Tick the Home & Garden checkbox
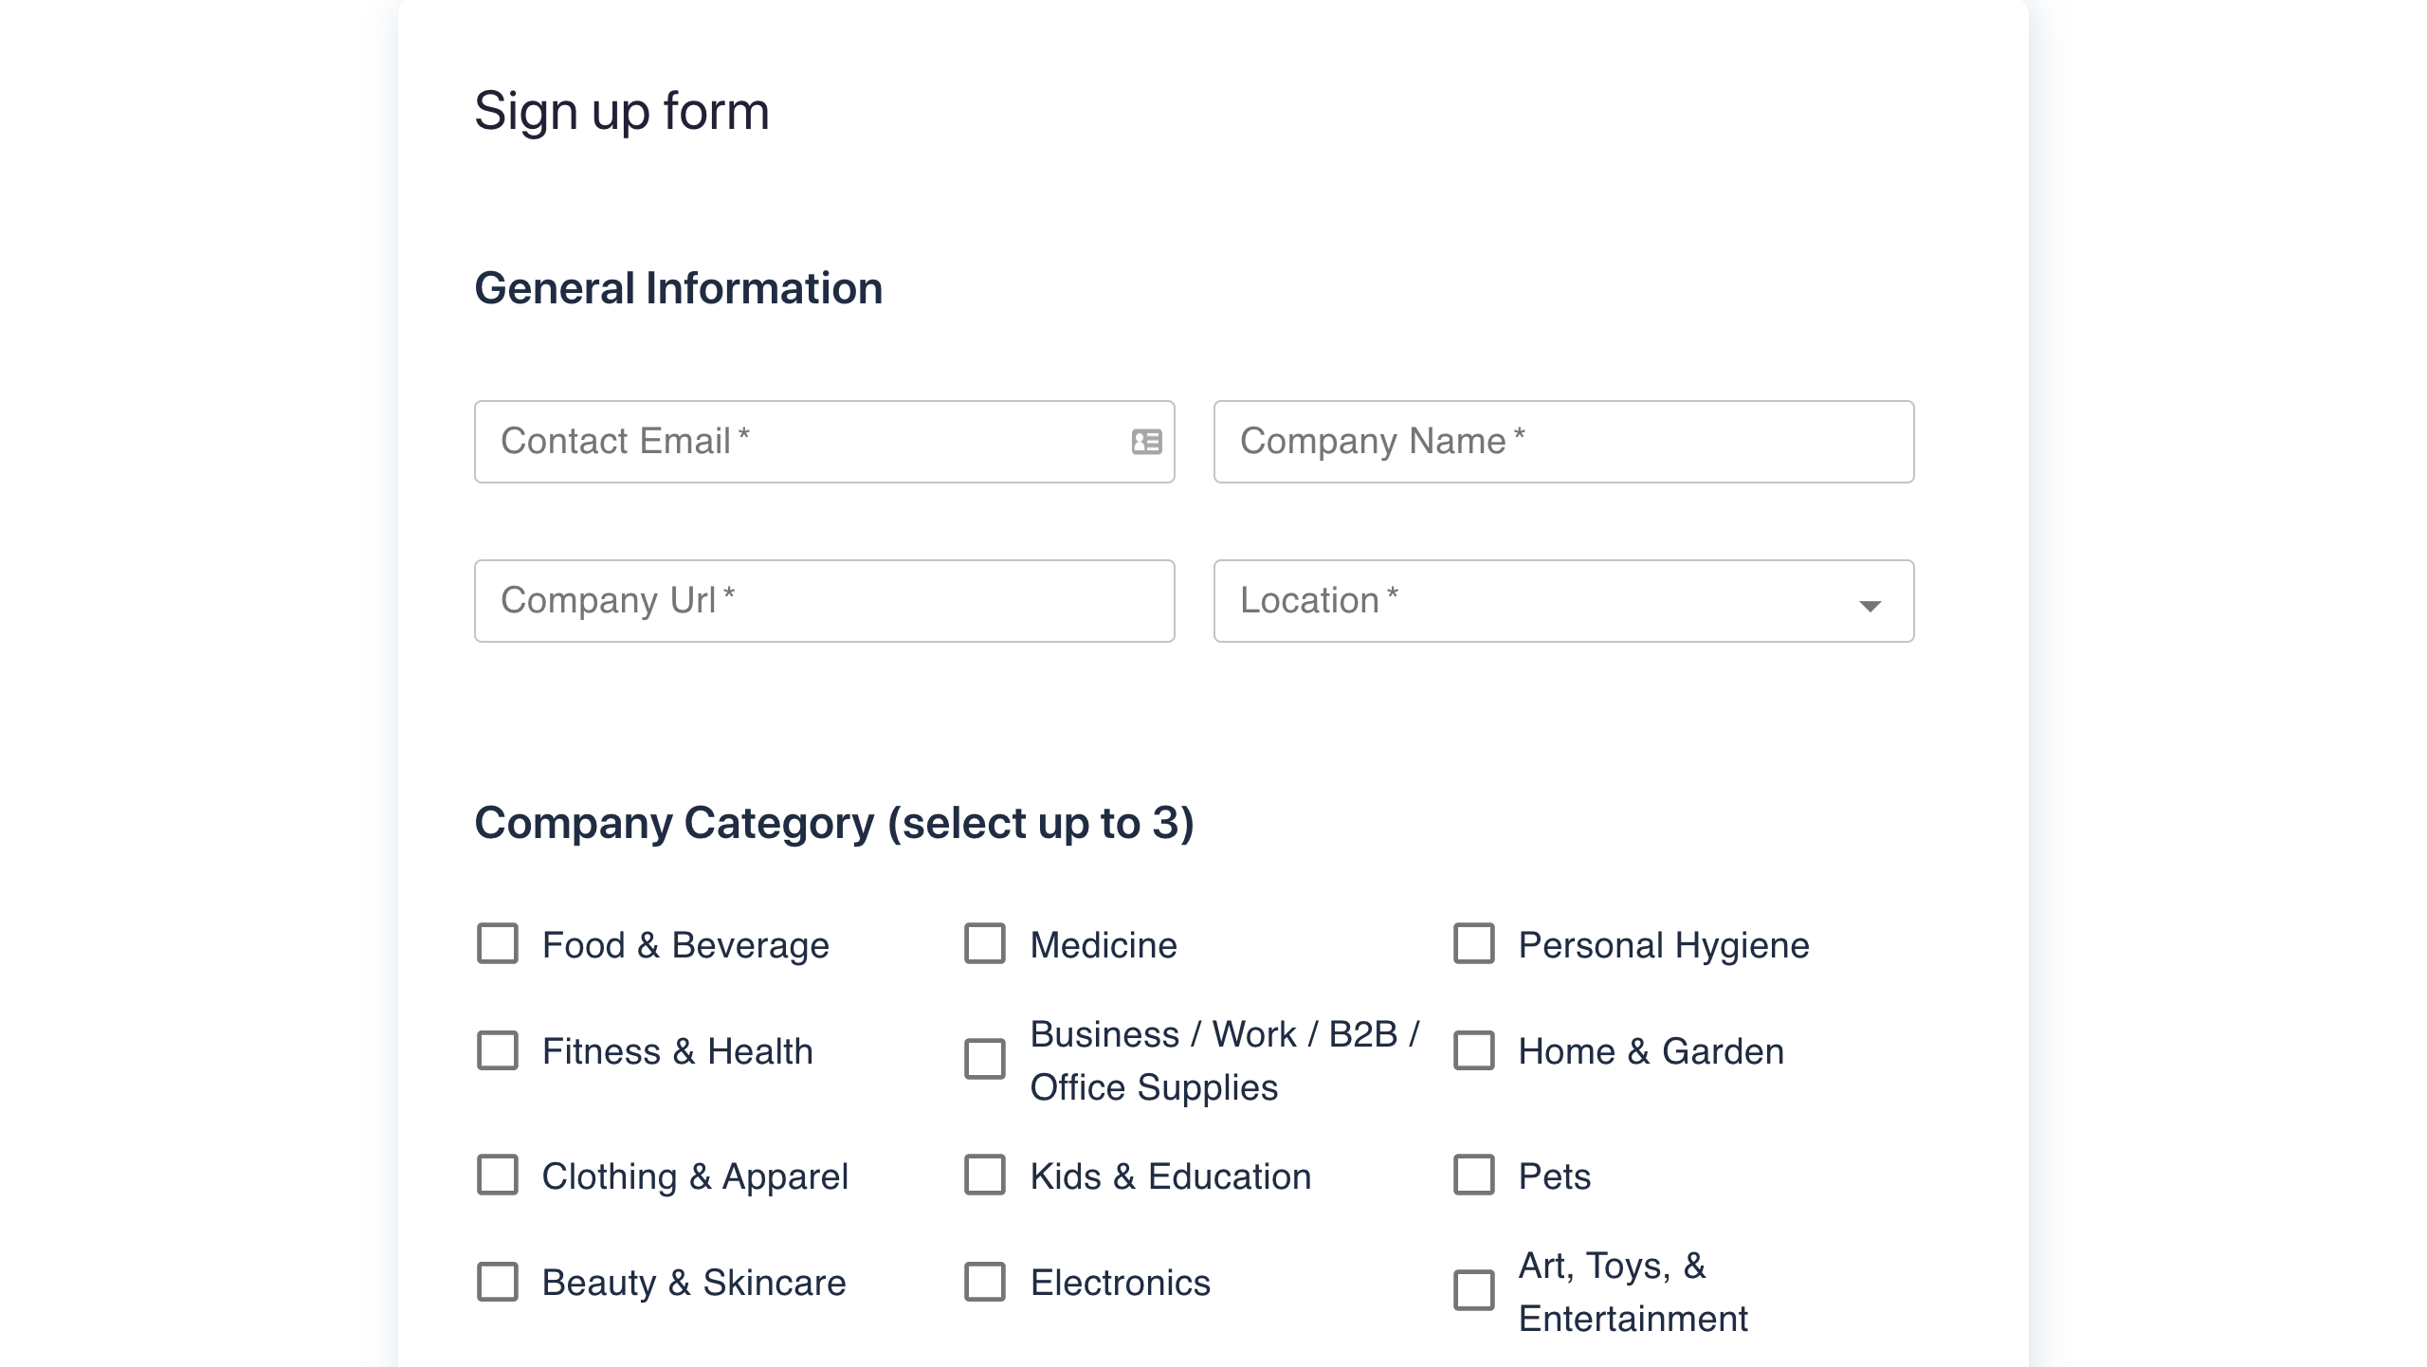Screen dimensions: 2427x1367 1474,1050
